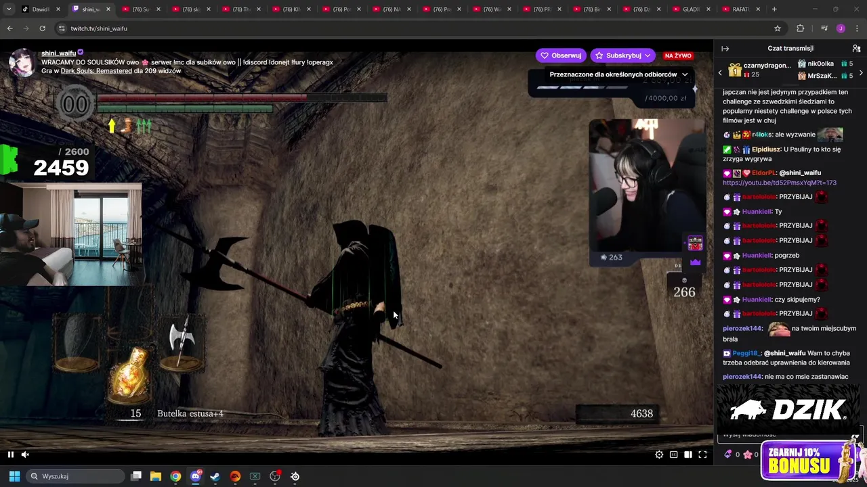Switch to the (76) Bir YouTube tab
The height and width of the screenshot is (487, 867).
pyautogui.click(x=591, y=9)
